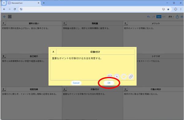
Task: Open the H cell marker dropdown
Action: [x=125, y=89]
